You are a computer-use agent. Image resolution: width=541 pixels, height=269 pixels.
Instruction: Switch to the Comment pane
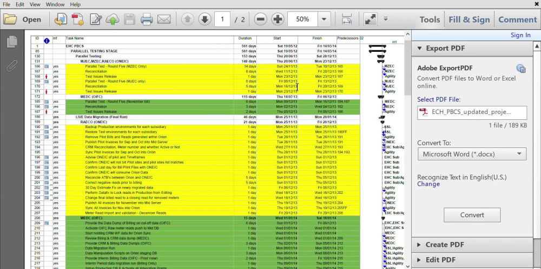pos(518,19)
